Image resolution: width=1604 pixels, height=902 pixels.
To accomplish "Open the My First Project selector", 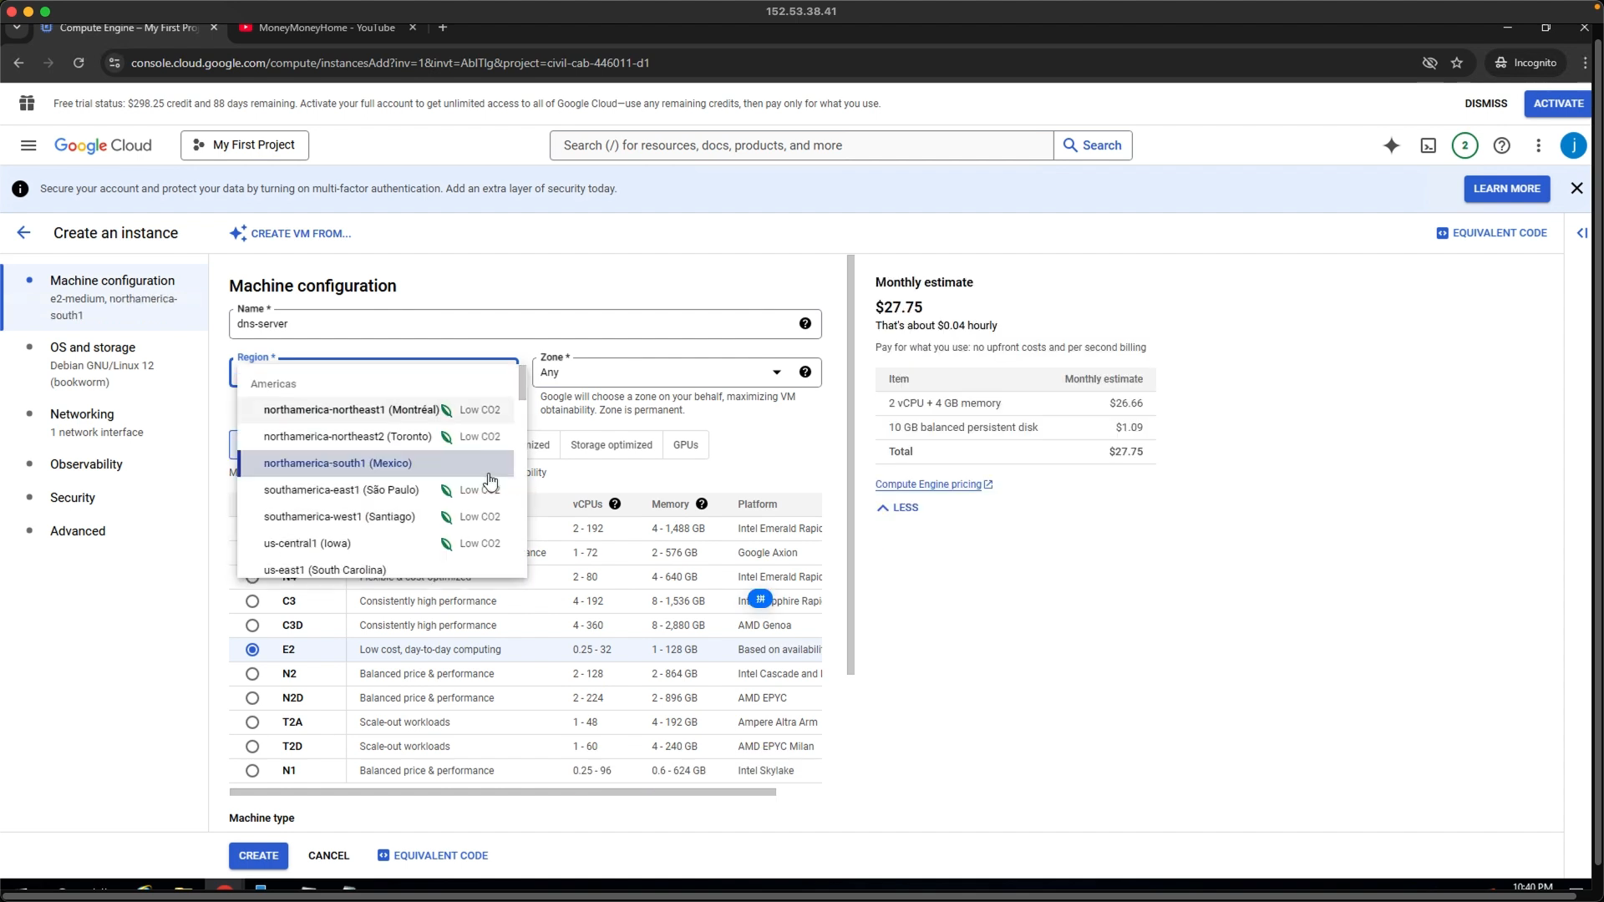I will pos(245,145).
